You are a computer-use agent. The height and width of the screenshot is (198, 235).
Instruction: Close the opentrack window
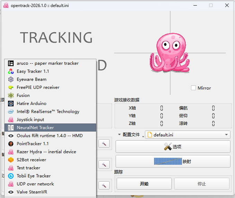pos(227,6)
